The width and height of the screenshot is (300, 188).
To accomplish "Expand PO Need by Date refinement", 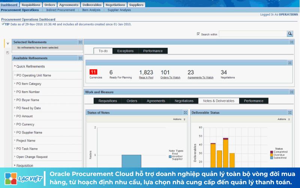I will click(x=15, y=108).
